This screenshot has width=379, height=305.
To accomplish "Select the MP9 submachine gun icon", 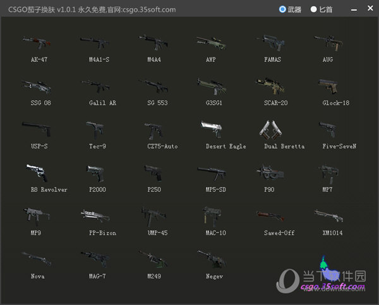I will pos(37,216).
